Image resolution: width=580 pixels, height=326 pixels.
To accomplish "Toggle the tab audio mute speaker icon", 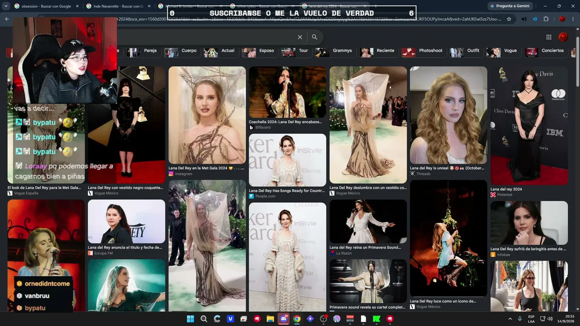I will tap(524, 19).
